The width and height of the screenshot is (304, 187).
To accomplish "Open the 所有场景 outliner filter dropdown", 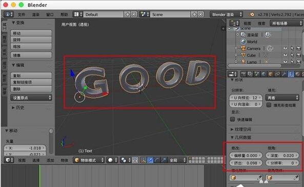I will 286,23.
